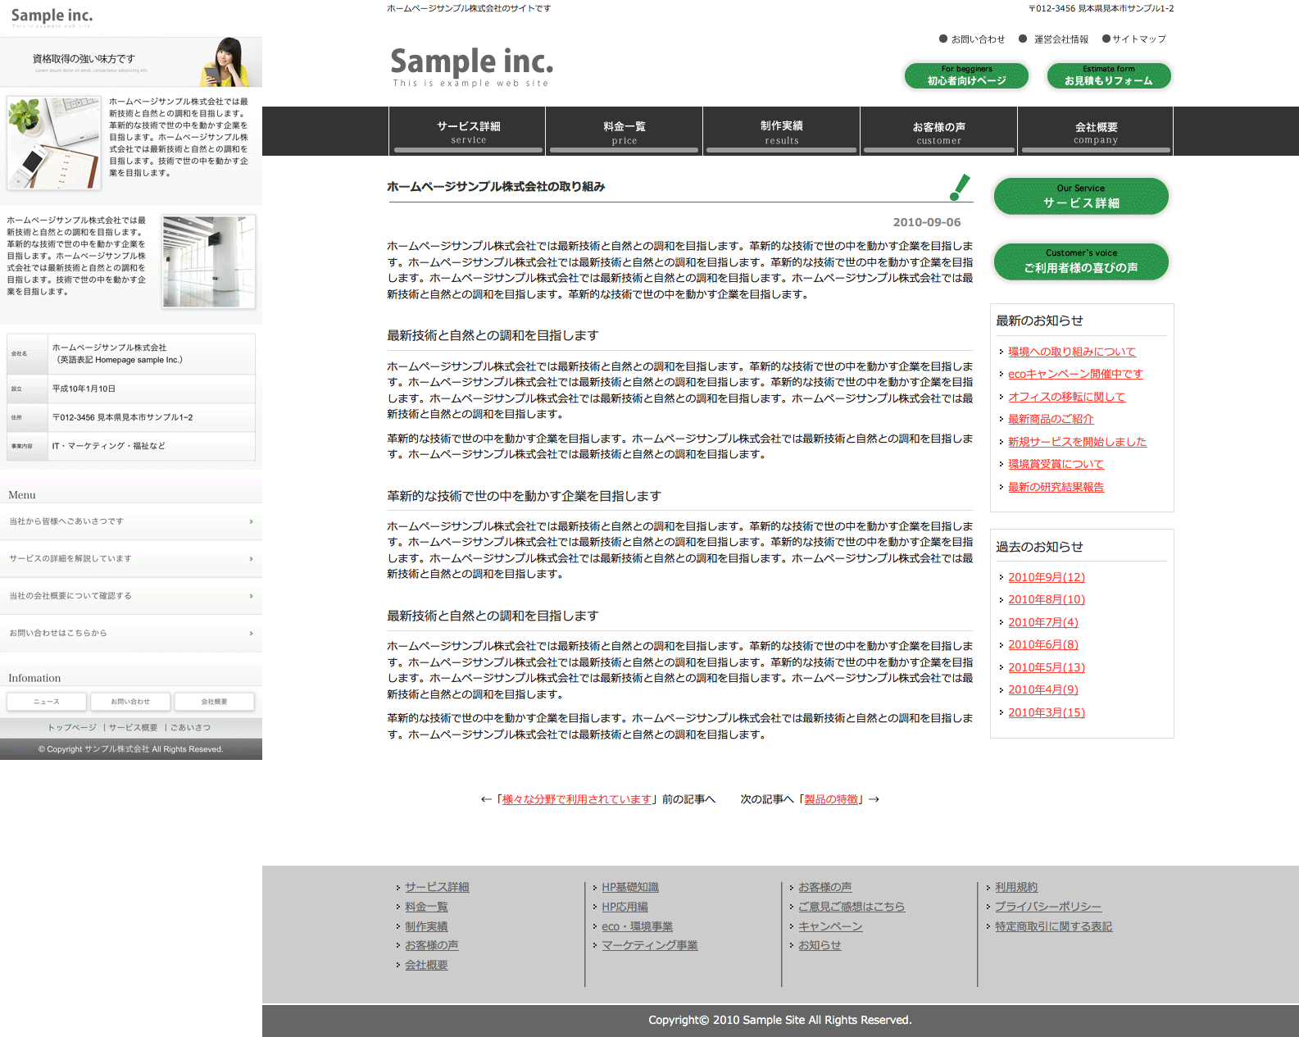Click the plant and notebook desk photo
The width and height of the screenshot is (1299, 1037).
click(54, 143)
